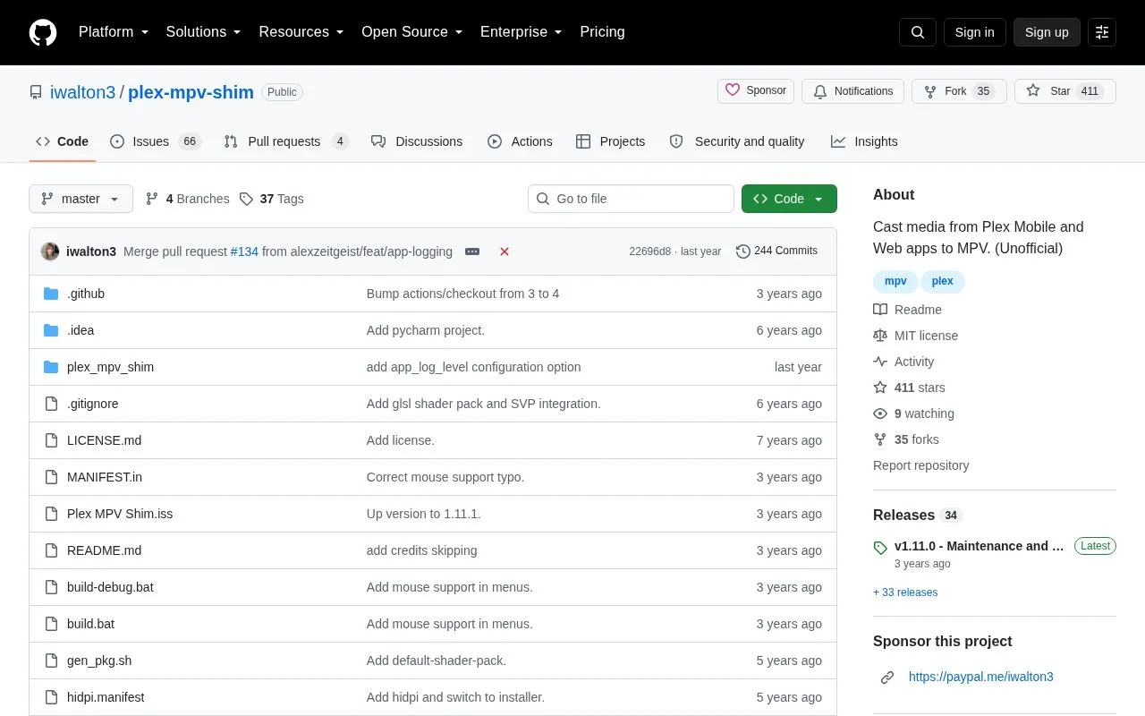1145x716 pixels.
Task: Expand the green Code dropdown
Action: coord(789,199)
